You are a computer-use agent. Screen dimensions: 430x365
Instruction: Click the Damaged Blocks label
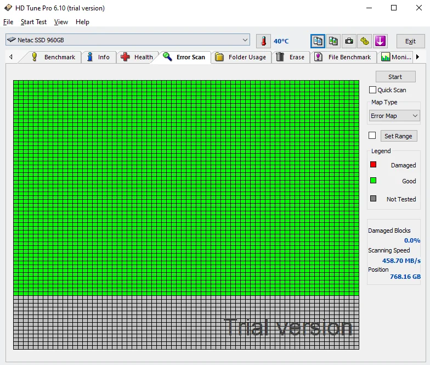pyautogui.click(x=389, y=231)
